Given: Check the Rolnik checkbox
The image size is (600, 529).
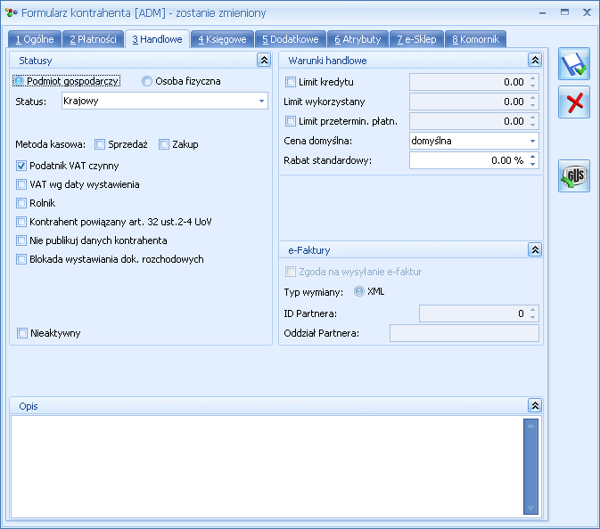Looking at the screenshot, I should click(x=21, y=203).
